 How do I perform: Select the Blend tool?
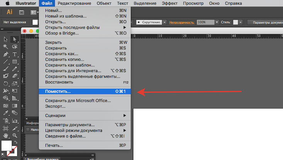pyautogui.click(x=15, y=113)
